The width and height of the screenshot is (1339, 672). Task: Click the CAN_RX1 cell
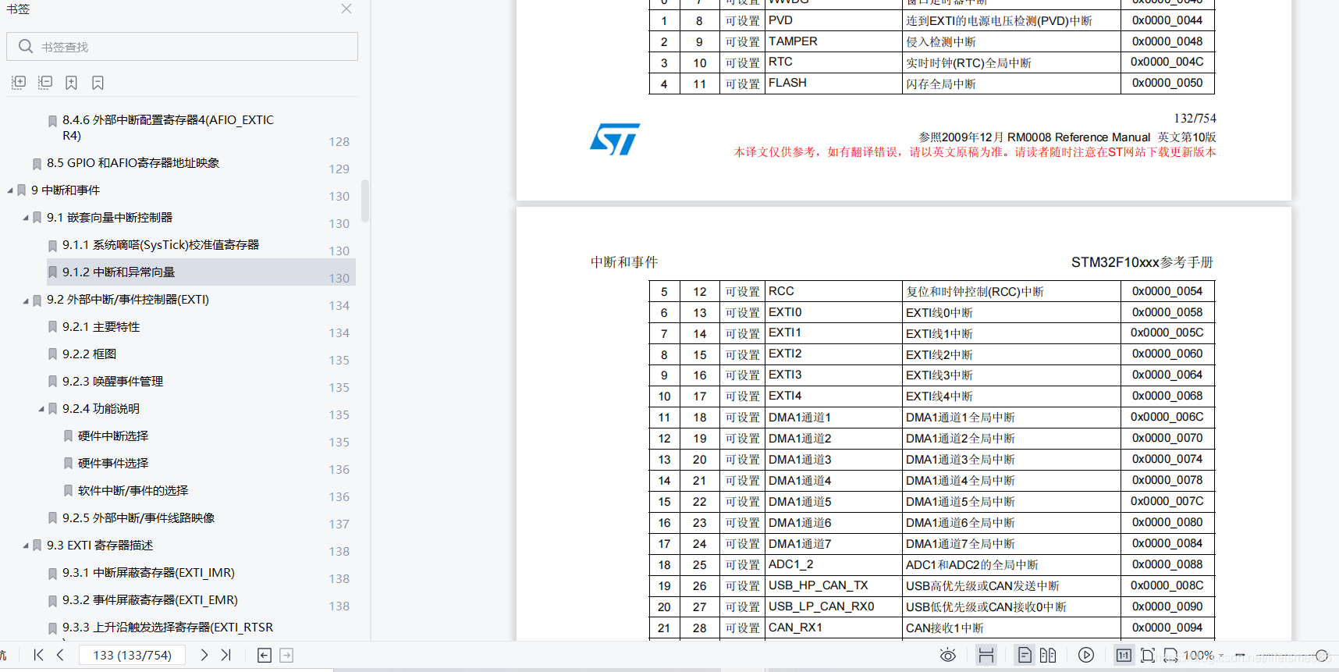(x=833, y=628)
